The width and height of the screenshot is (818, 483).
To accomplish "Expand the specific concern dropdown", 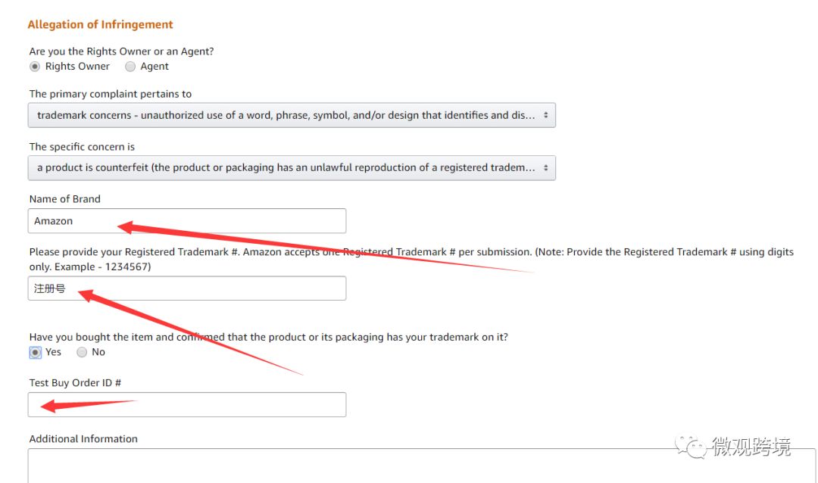I will pyautogui.click(x=292, y=168).
